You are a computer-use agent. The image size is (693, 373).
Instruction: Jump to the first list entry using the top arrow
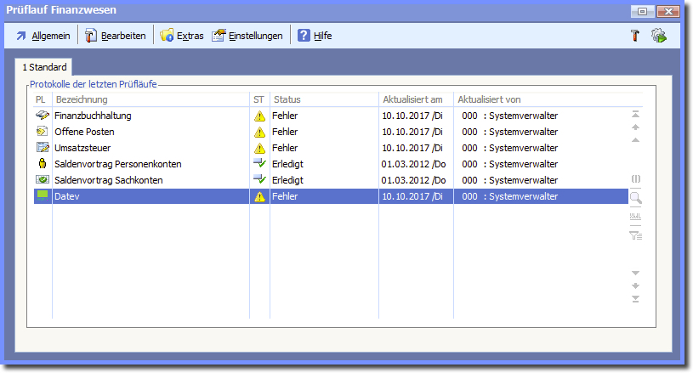pyautogui.click(x=635, y=114)
